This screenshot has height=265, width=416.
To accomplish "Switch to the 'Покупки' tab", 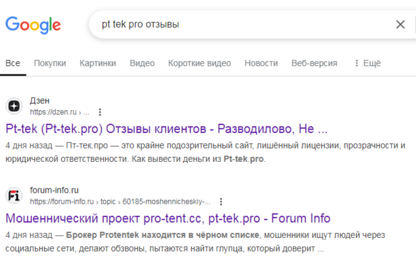I will click(50, 63).
